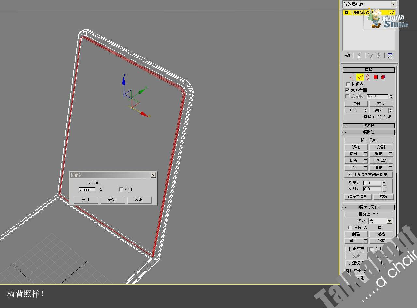The image size is (417, 308).
Task: Click the Pin Stack icon
Action: pyautogui.click(x=347, y=56)
